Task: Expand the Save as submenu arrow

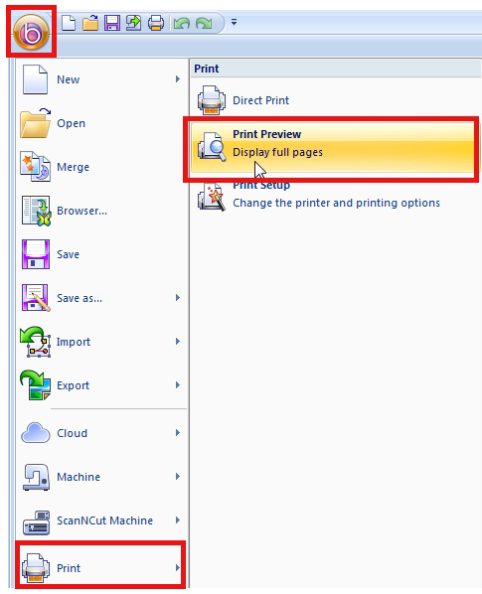Action: (x=178, y=298)
